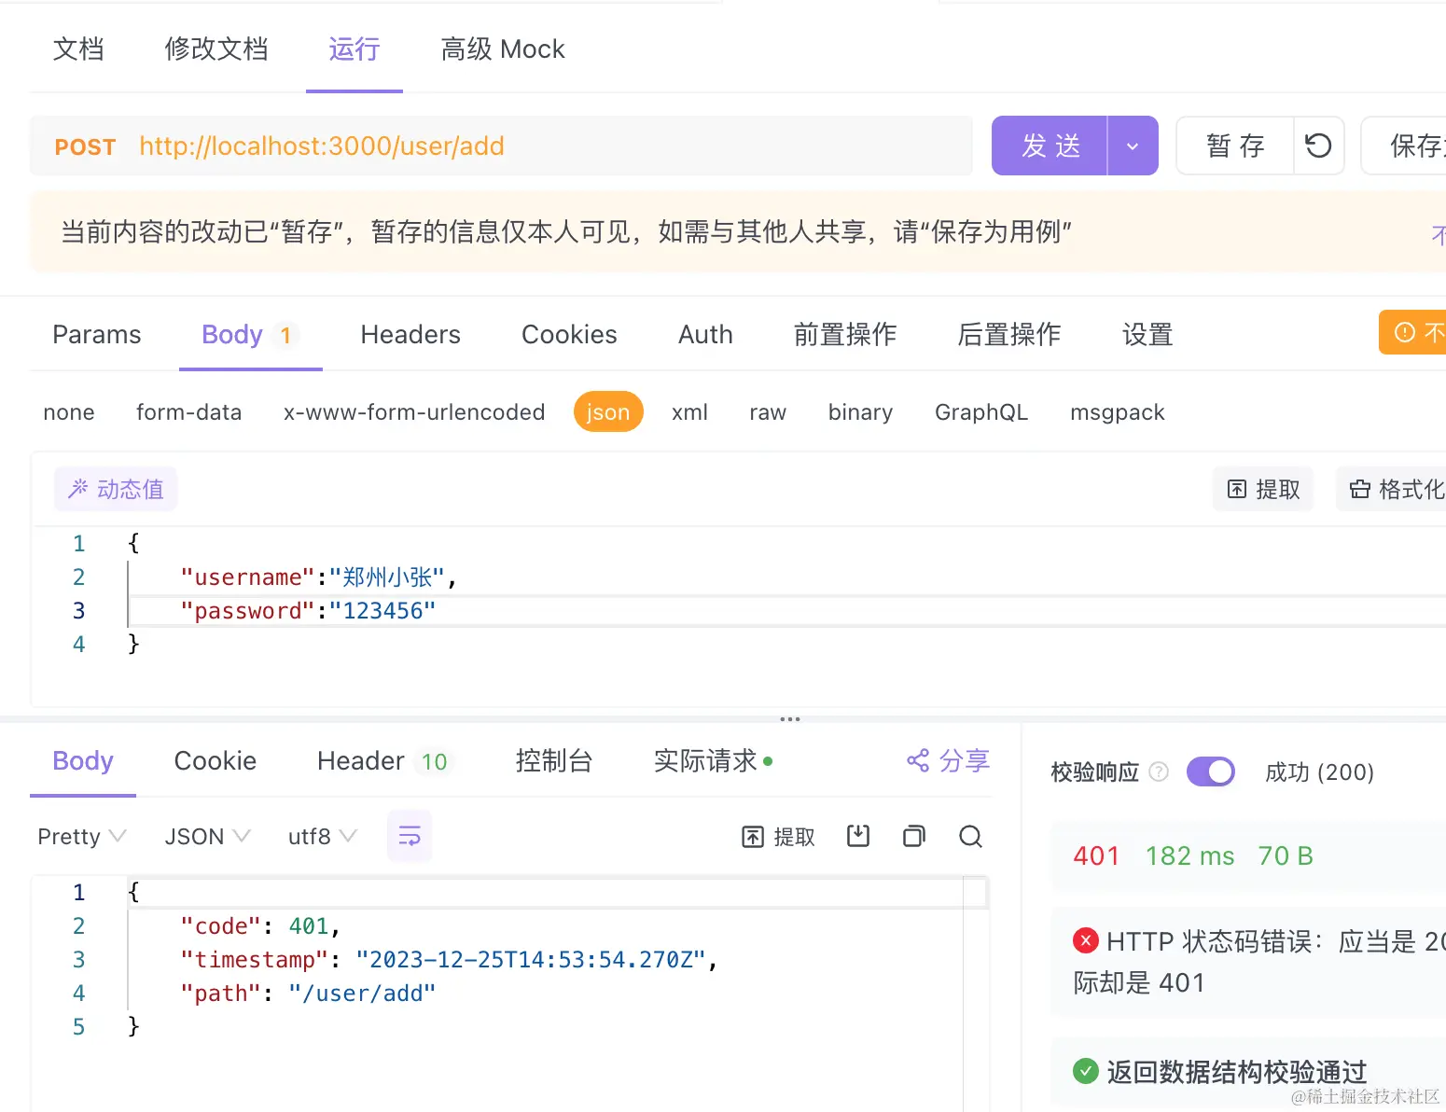Click the timestamp response line
The image size is (1446, 1112).
click(x=449, y=960)
